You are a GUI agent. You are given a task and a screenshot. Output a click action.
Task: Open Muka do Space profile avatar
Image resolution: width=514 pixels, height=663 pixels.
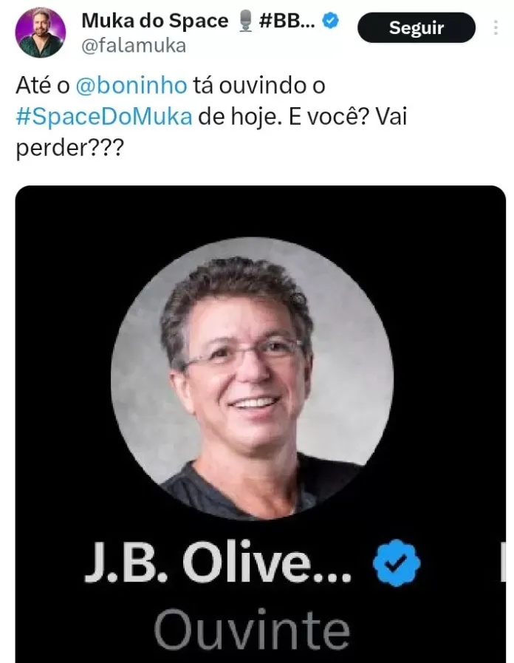[x=41, y=33]
